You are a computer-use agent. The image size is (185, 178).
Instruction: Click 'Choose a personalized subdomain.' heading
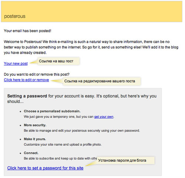click(52, 111)
